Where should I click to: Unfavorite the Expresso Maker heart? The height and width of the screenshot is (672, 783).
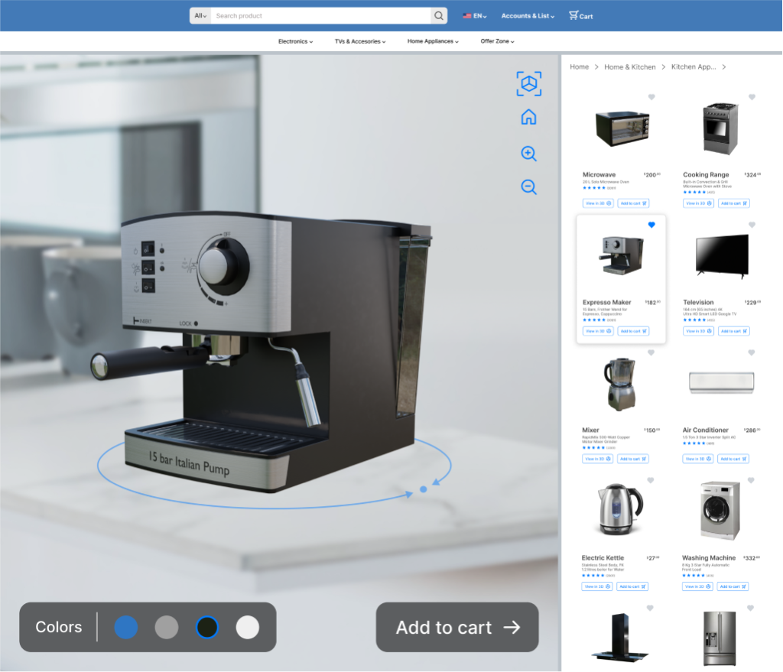click(x=651, y=225)
